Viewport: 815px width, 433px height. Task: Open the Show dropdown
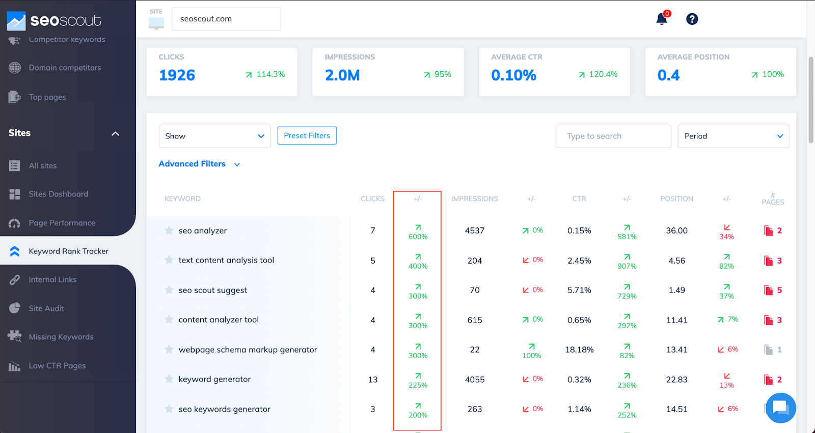pos(214,136)
